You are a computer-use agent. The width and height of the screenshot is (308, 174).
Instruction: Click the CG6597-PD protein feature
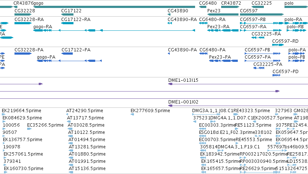277,75
